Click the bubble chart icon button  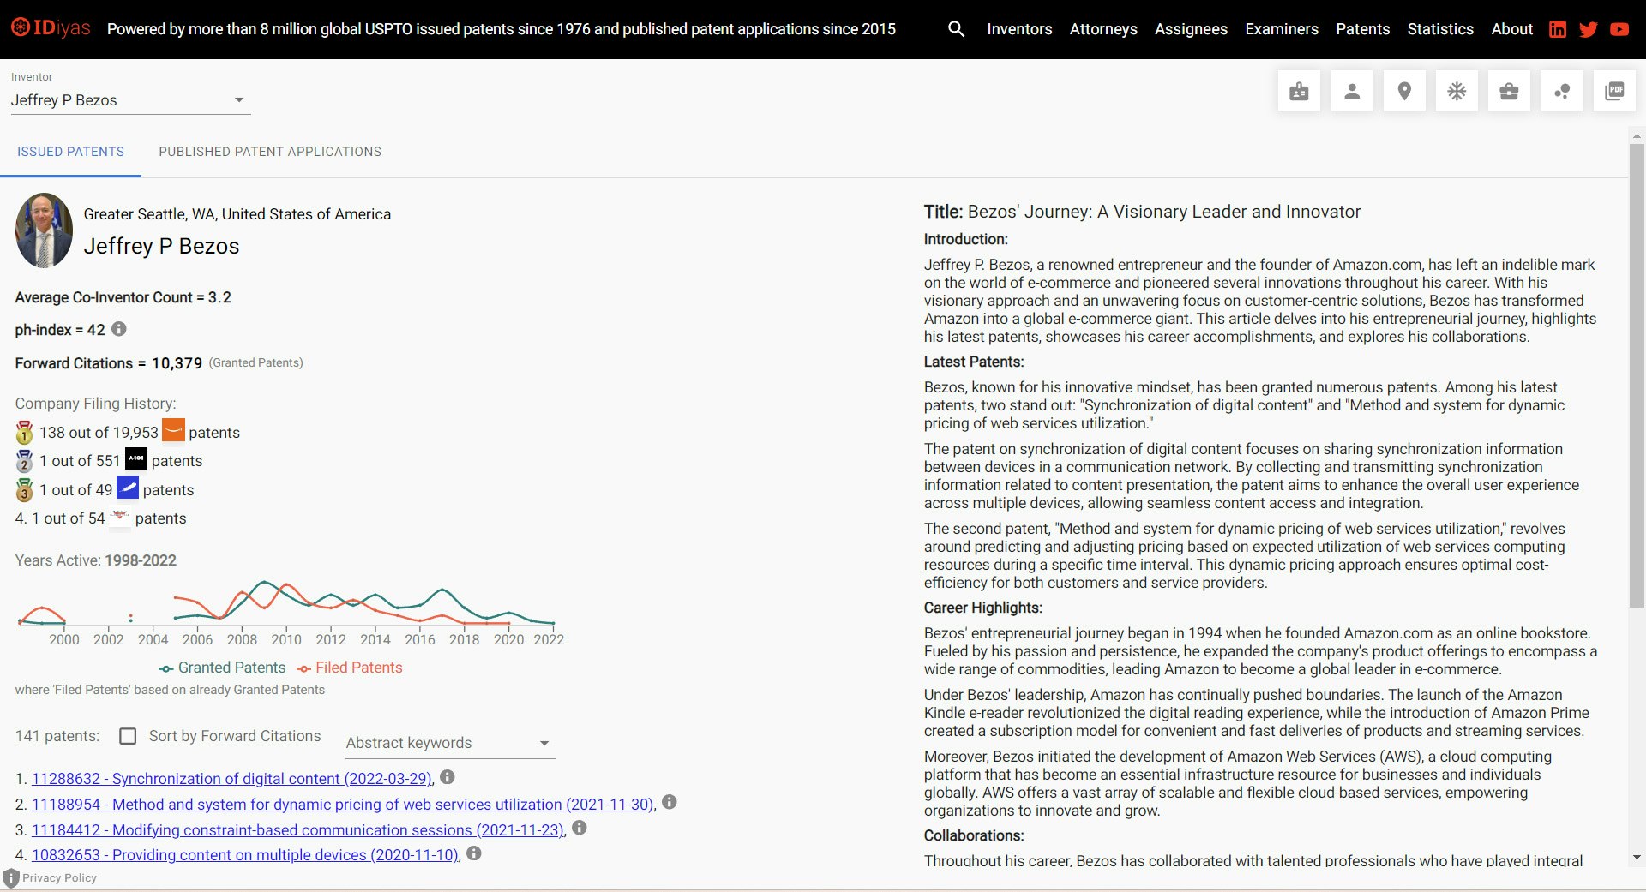pyautogui.click(x=1562, y=91)
